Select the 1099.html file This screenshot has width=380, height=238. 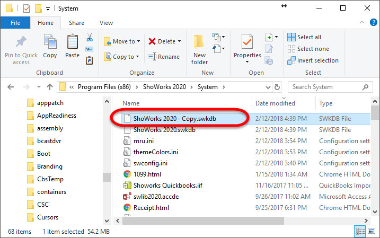click(147, 174)
